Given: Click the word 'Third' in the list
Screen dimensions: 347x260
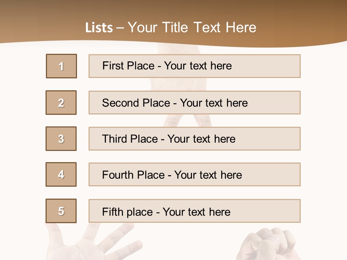Looking at the screenshot, I should click(x=115, y=139).
